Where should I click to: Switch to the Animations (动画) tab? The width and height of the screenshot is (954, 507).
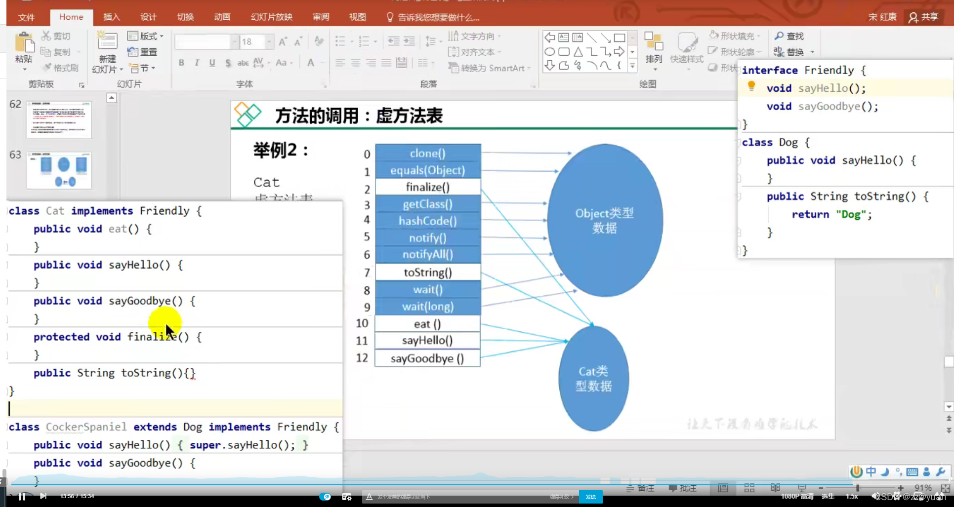tap(222, 17)
